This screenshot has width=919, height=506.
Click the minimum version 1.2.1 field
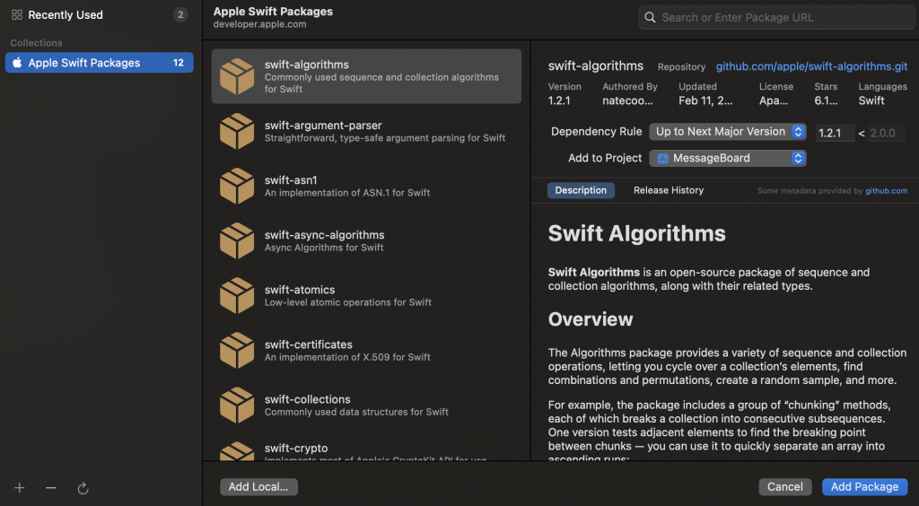coord(835,133)
